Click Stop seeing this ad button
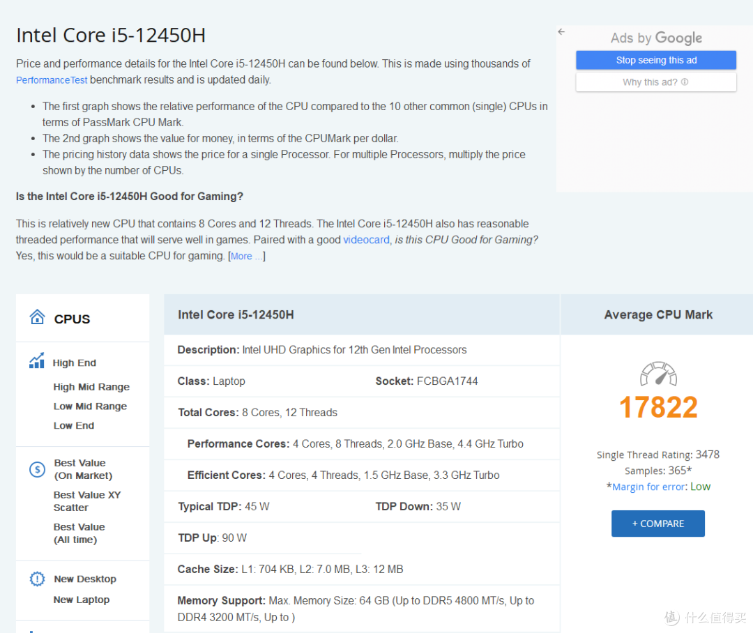This screenshot has height=633, width=753. (x=656, y=60)
